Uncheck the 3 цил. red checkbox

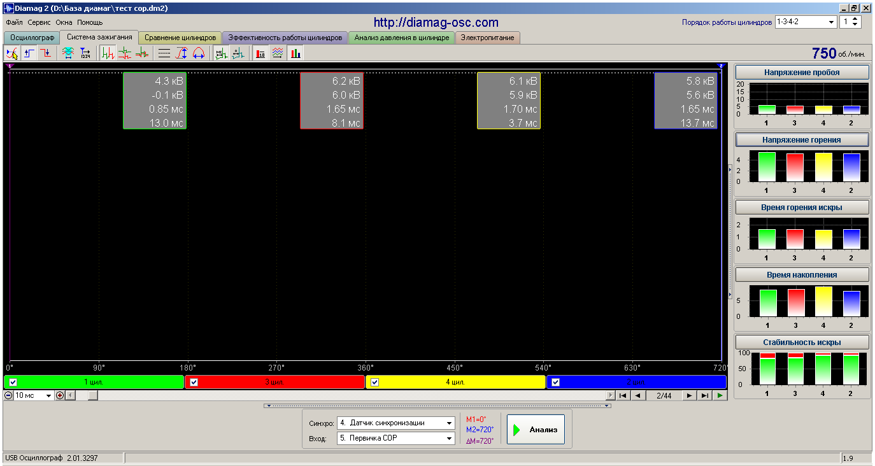pos(194,382)
